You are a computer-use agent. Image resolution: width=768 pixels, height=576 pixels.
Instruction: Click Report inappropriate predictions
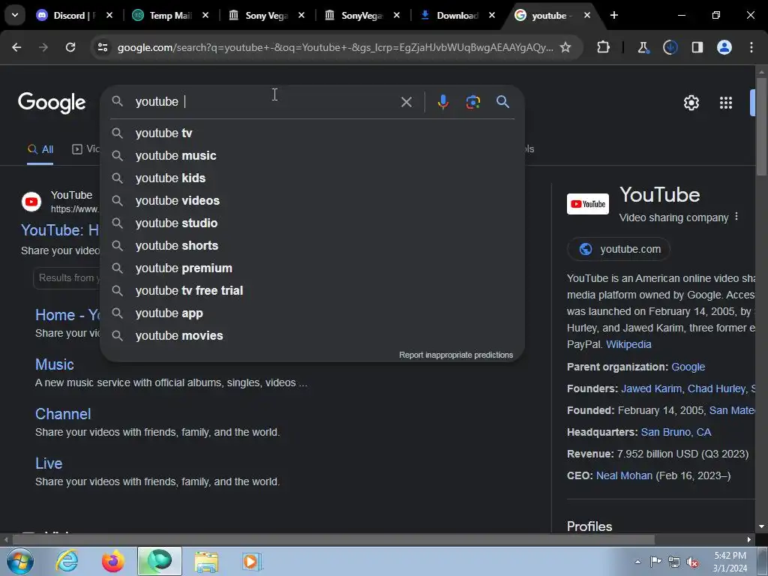pos(456,355)
